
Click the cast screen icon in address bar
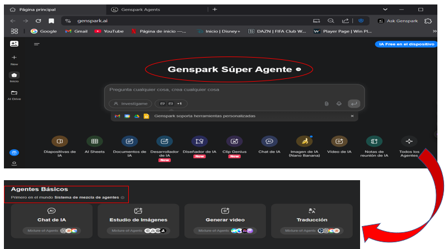tap(316, 21)
